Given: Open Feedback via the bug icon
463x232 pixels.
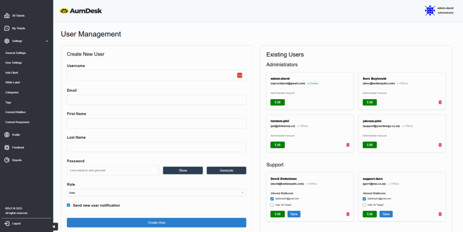Looking at the screenshot, I should pos(7,148).
